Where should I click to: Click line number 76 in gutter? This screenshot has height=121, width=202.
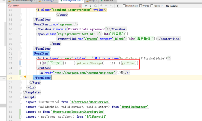point(10,78)
